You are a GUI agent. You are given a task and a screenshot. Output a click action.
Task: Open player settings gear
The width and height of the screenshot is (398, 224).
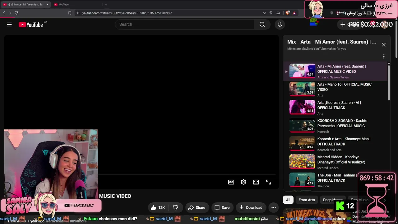[243, 182]
